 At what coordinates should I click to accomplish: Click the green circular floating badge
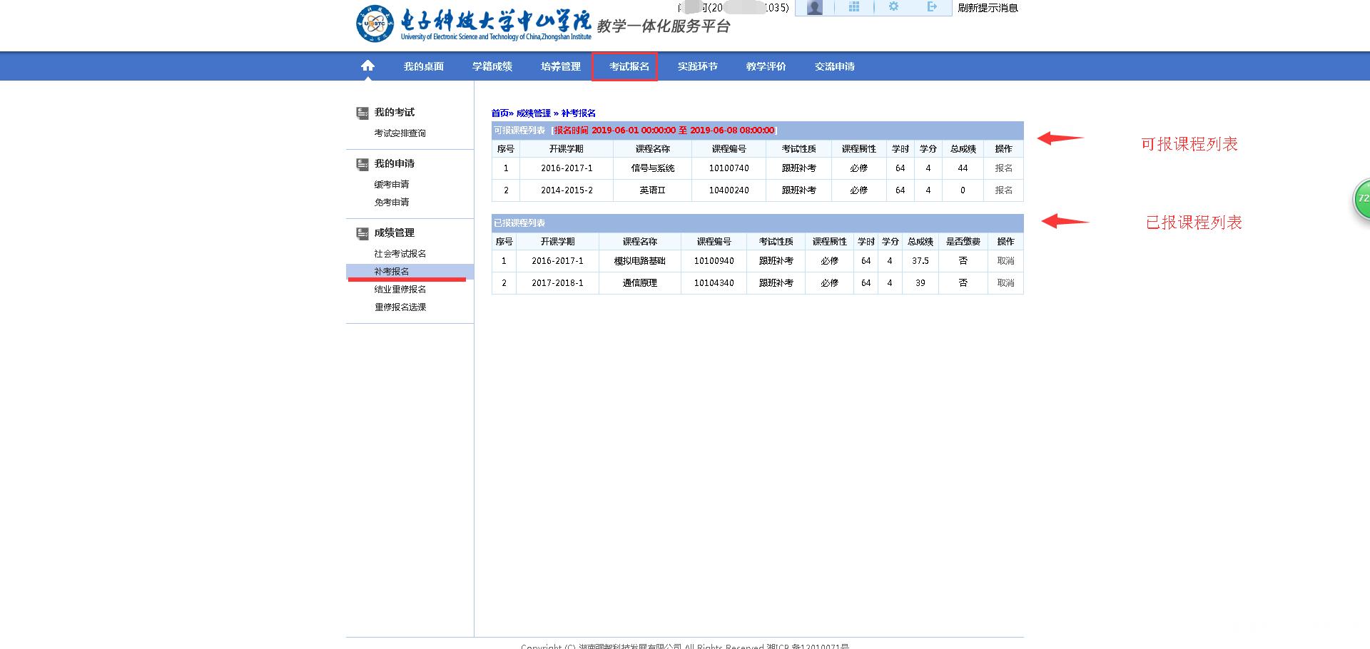[x=1361, y=198]
